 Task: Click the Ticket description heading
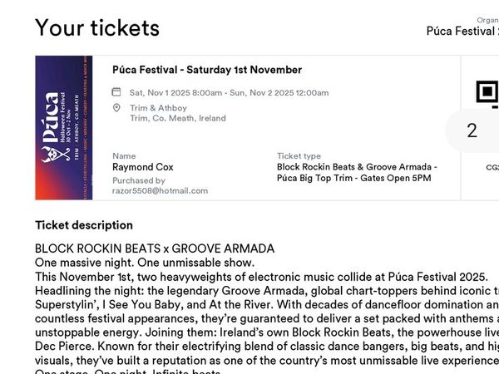84,224
